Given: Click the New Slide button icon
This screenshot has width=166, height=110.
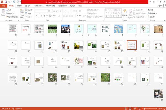Looking at the screenshot, I should point(22,11).
